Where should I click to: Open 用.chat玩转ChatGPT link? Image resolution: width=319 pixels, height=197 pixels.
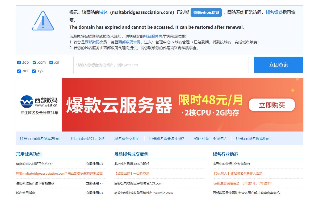(89, 139)
